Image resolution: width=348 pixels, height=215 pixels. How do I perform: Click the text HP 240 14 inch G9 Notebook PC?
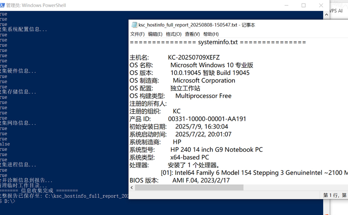pyautogui.click(x=216, y=150)
